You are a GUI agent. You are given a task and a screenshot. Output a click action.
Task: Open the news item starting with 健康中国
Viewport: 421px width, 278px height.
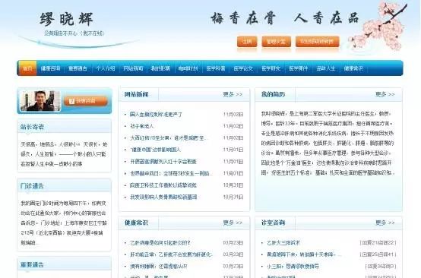[x=155, y=150]
